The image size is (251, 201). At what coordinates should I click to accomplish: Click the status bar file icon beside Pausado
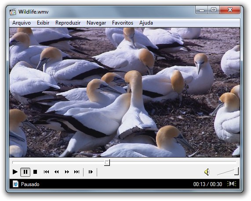pos(15,184)
